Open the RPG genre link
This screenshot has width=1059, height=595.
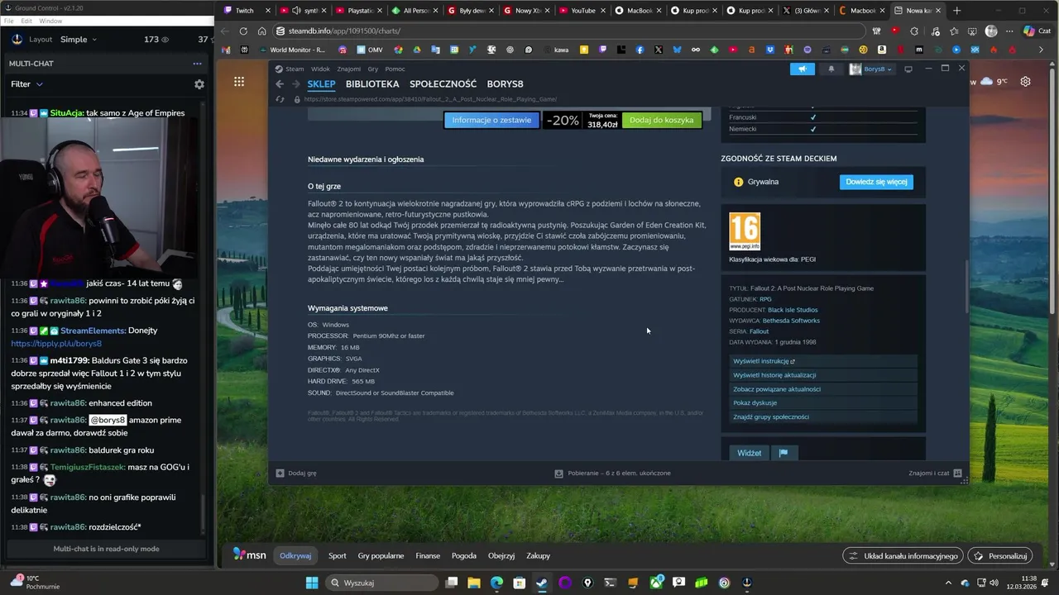click(x=765, y=299)
